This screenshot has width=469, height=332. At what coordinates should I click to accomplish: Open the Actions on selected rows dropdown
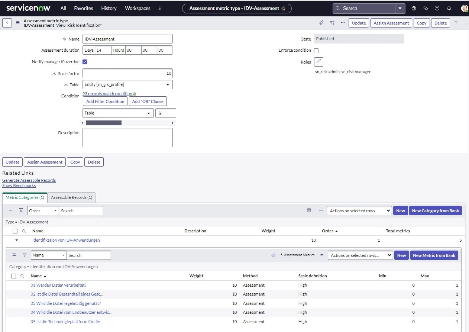[x=358, y=210]
